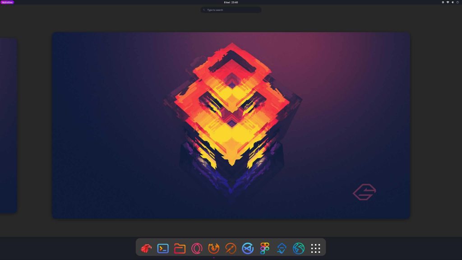Launch the globe browser icon in the dock
Screen dimensions: 462x260
298,248
